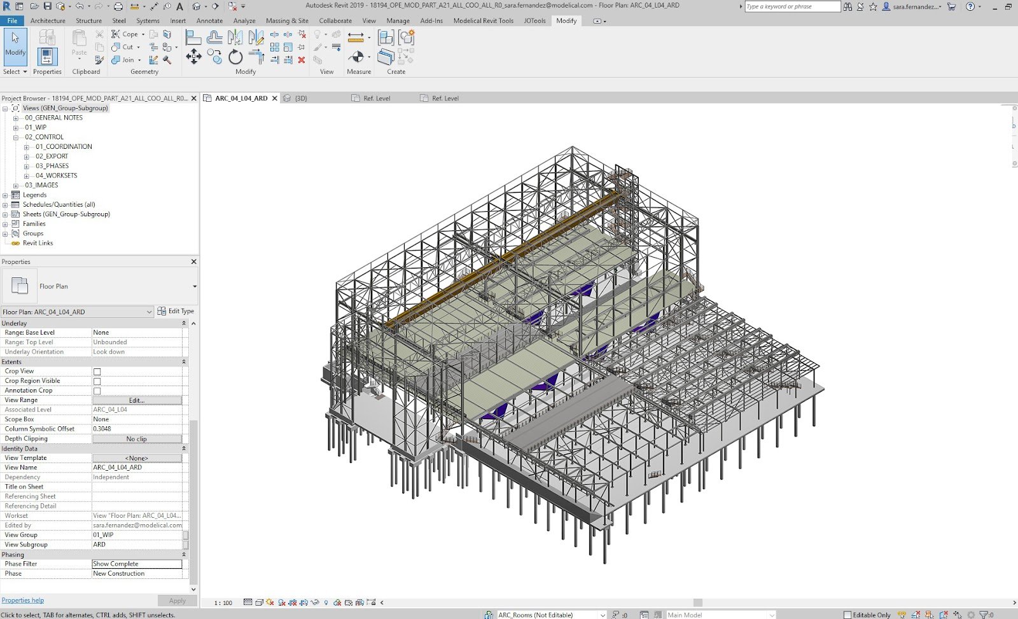Select the Move tool in the Modify panel

pos(193,57)
